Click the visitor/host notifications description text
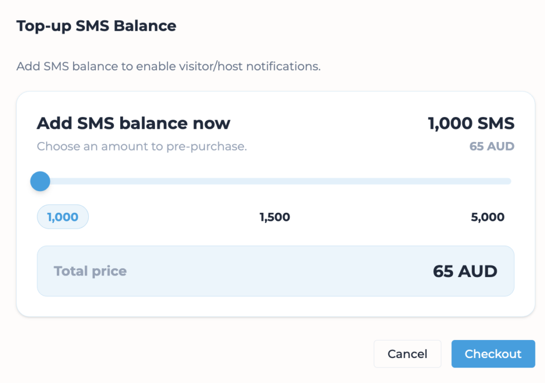Screen dimensions: 545x383 (168, 67)
